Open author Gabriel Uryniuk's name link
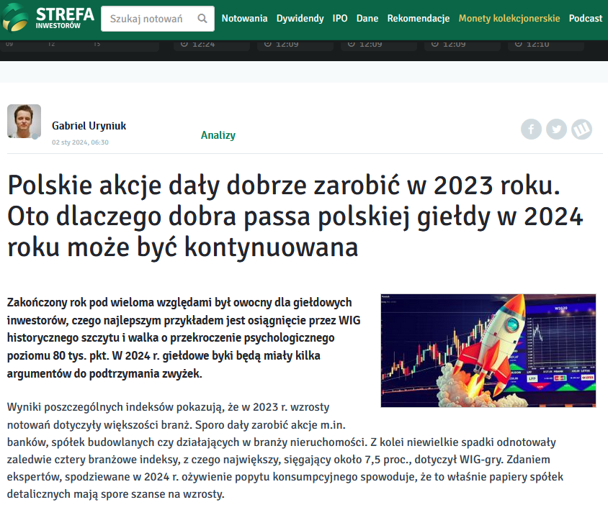 (x=89, y=126)
